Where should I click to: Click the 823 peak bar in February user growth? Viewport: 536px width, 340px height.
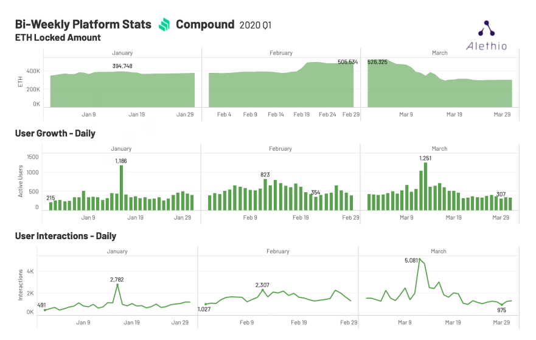click(x=265, y=195)
